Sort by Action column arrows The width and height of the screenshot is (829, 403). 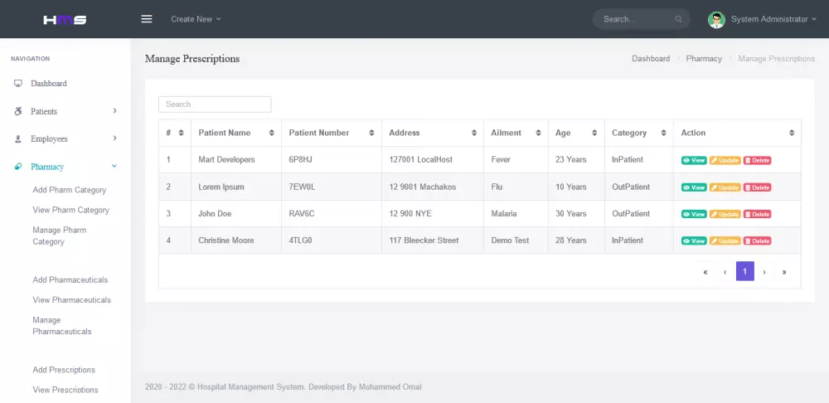point(792,133)
